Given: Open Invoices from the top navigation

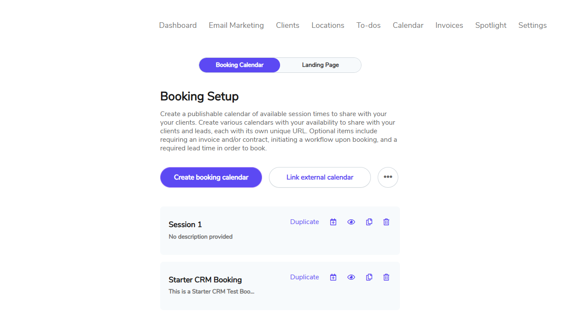Looking at the screenshot, I should click(x=449, y=25).
